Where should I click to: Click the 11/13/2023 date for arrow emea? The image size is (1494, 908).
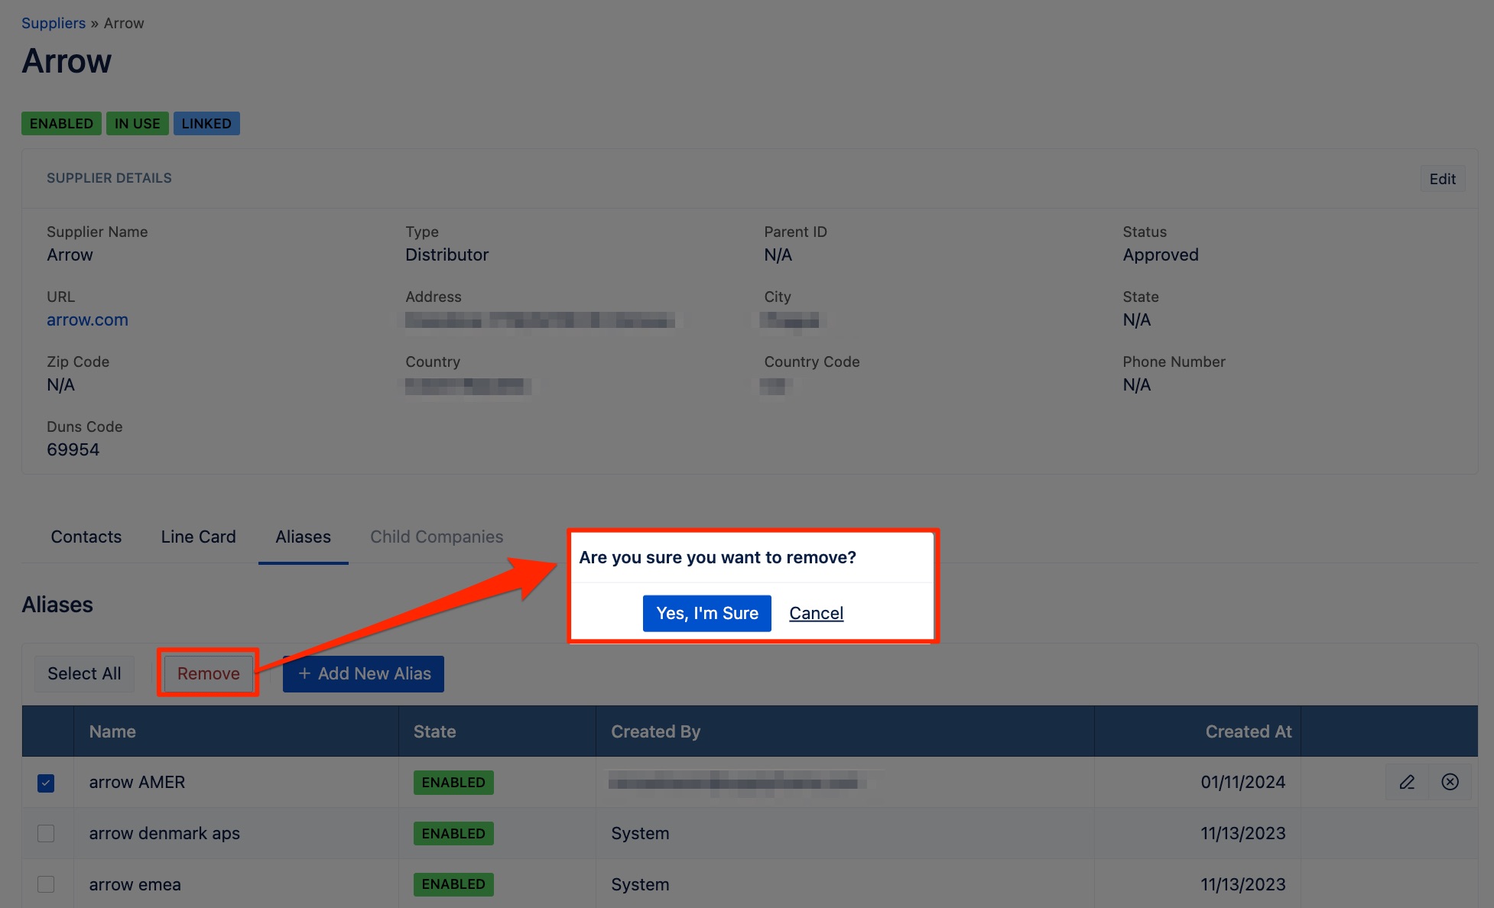pyautogui.click(x=1242, y=884)
